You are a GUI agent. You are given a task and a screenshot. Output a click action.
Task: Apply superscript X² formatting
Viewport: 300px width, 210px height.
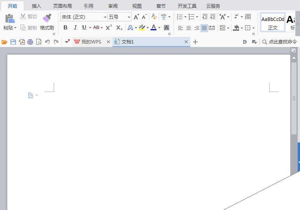coord(109,28)
